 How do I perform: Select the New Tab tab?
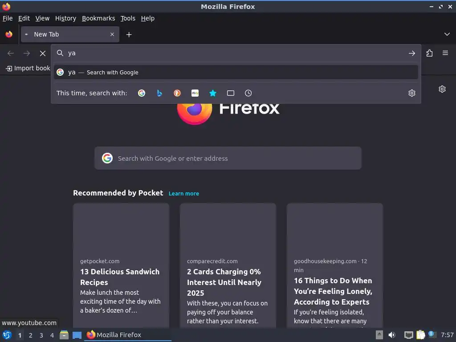pyautogui.click(x=70, y=34)
